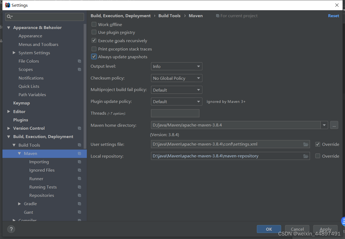Click the project-level icon beside Repositories

click(79, 195)
